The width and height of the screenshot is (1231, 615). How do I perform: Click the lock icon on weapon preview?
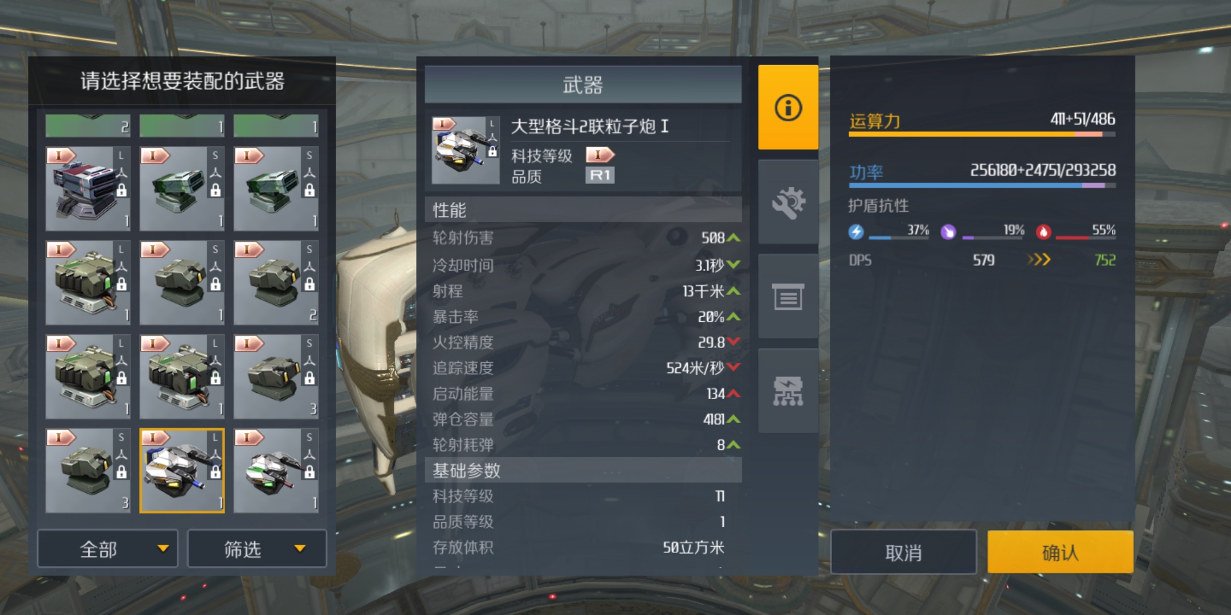492,152
